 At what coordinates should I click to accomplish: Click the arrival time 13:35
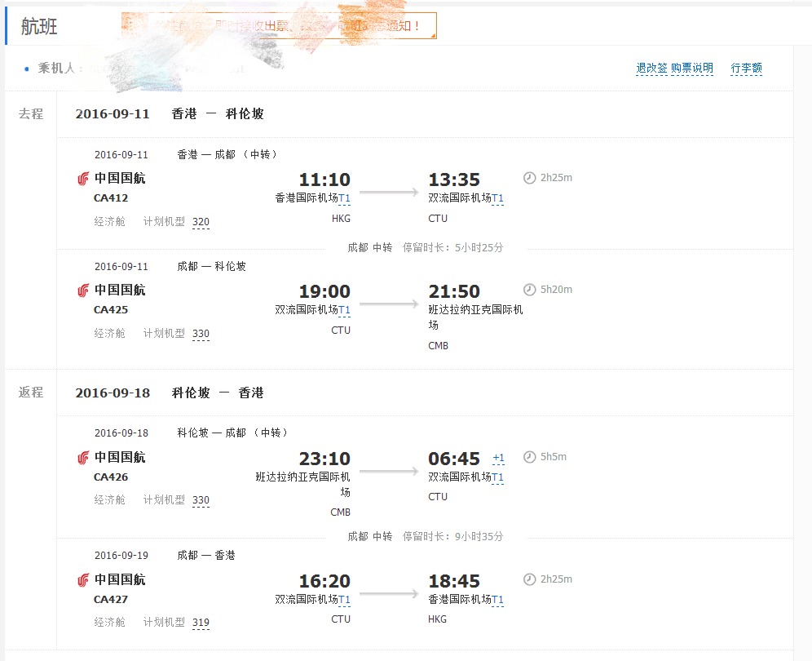pyautogui.click(x=454, y=180)
